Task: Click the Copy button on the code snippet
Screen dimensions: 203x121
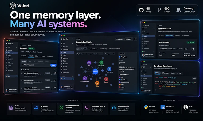Action: coord(194,78)
